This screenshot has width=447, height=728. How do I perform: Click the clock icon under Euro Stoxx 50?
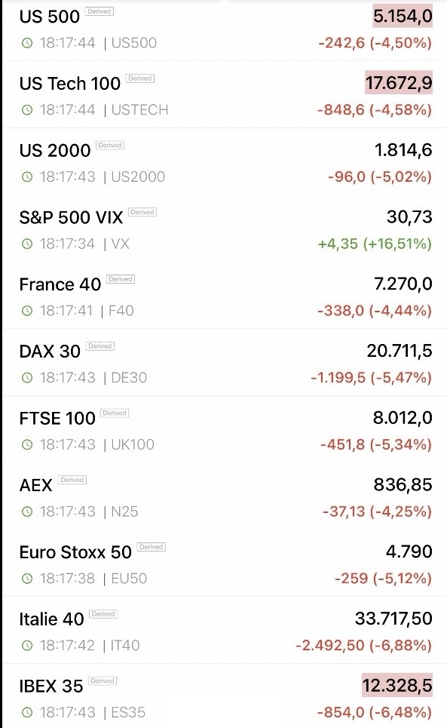[27, 579]
